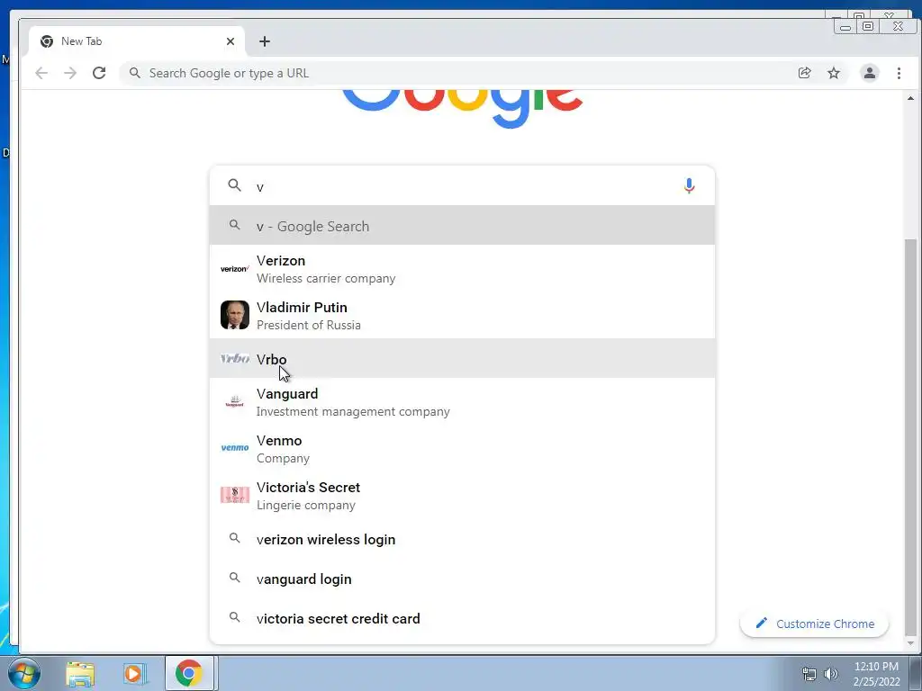The image size is (922, 691).
Task: Open the Windows Start menu
Action: 24,673
